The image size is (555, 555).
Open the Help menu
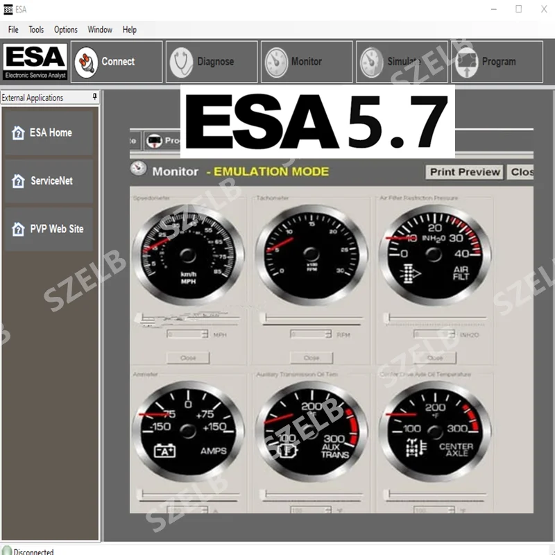(130, 30)
